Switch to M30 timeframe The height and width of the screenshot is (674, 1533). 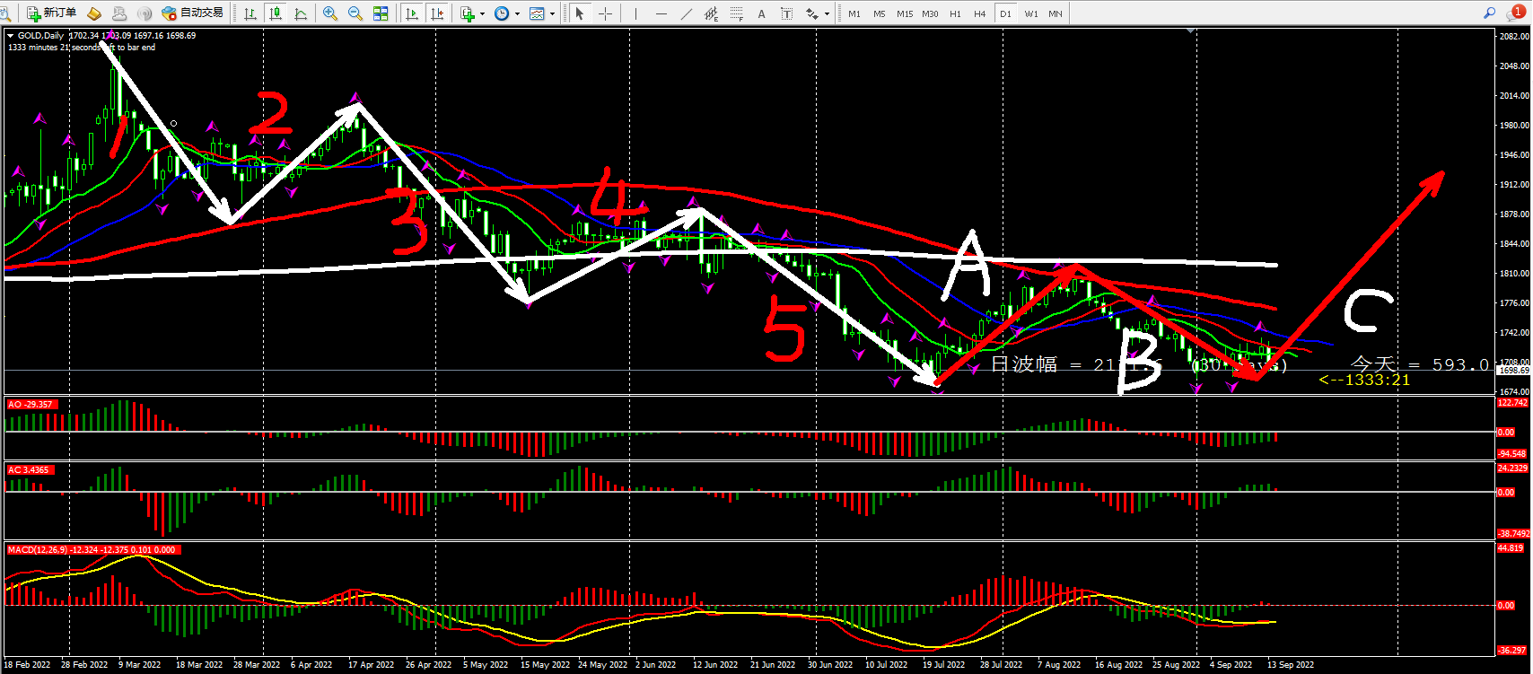[930, 13]
